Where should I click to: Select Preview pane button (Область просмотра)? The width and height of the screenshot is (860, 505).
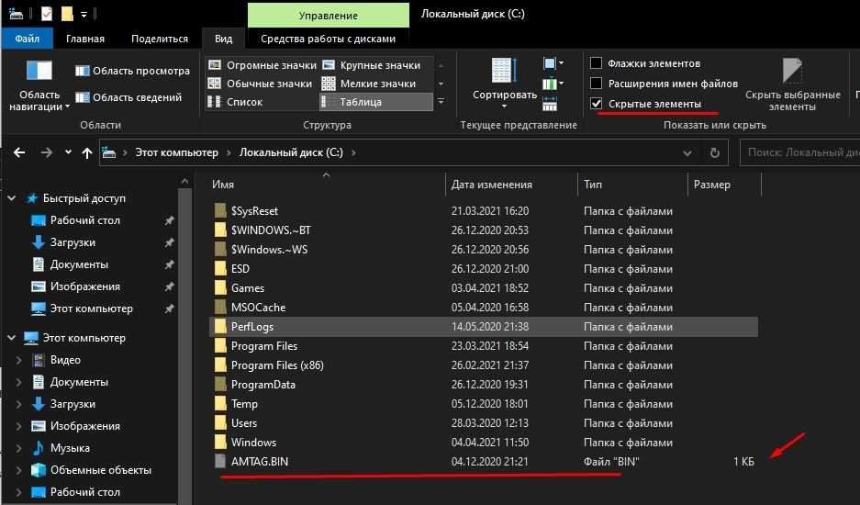coord(132,71)
